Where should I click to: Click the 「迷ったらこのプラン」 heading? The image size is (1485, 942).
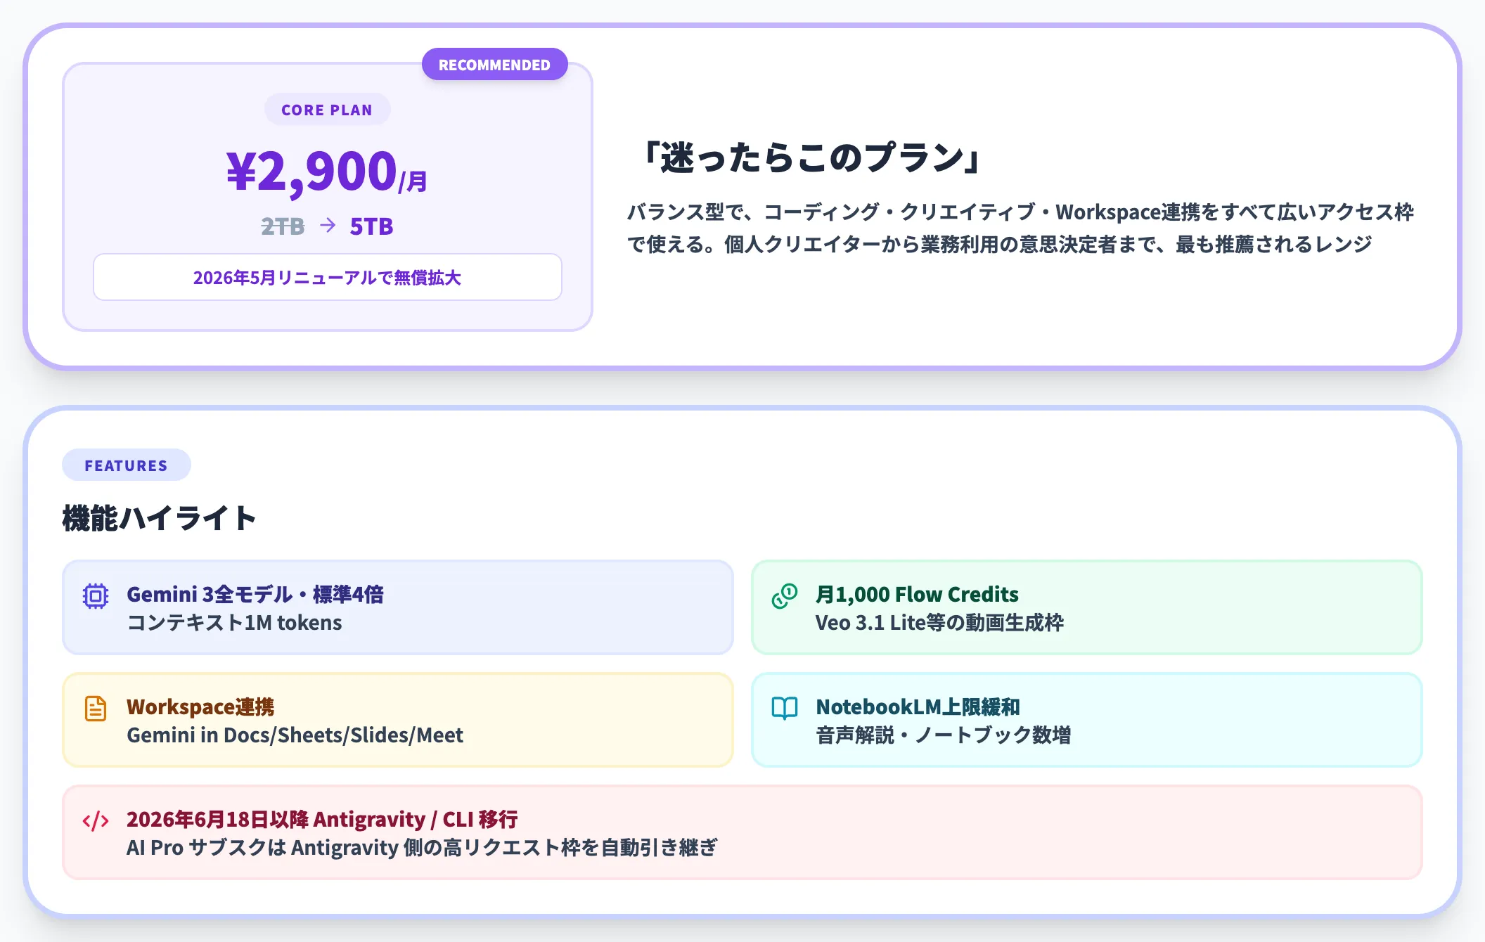pyautogui.click(x=812, y=157)
